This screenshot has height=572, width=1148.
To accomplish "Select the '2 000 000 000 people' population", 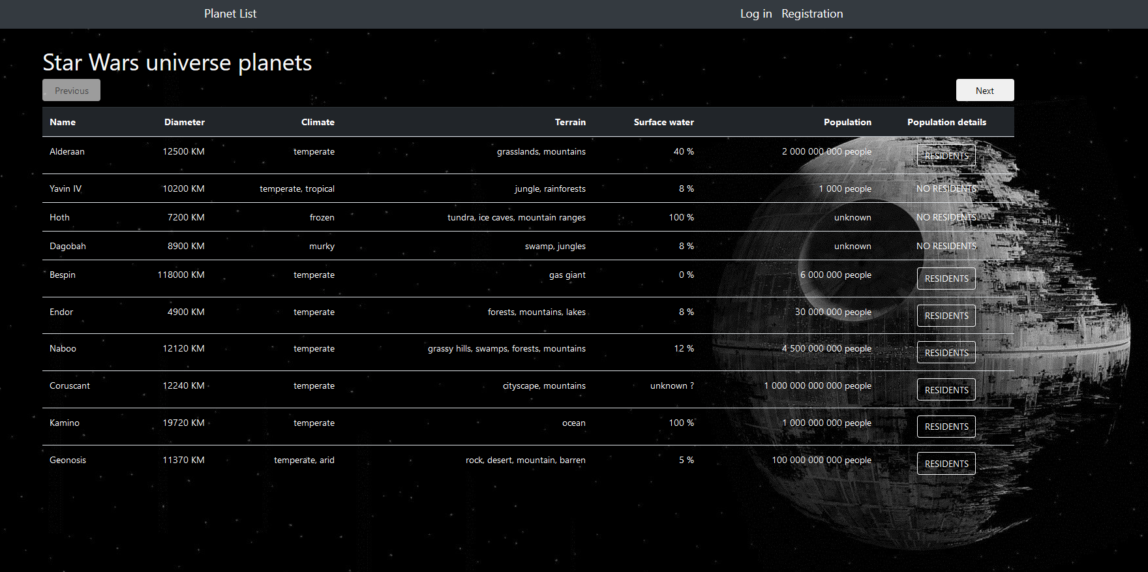I will click(x=826, y=151).
